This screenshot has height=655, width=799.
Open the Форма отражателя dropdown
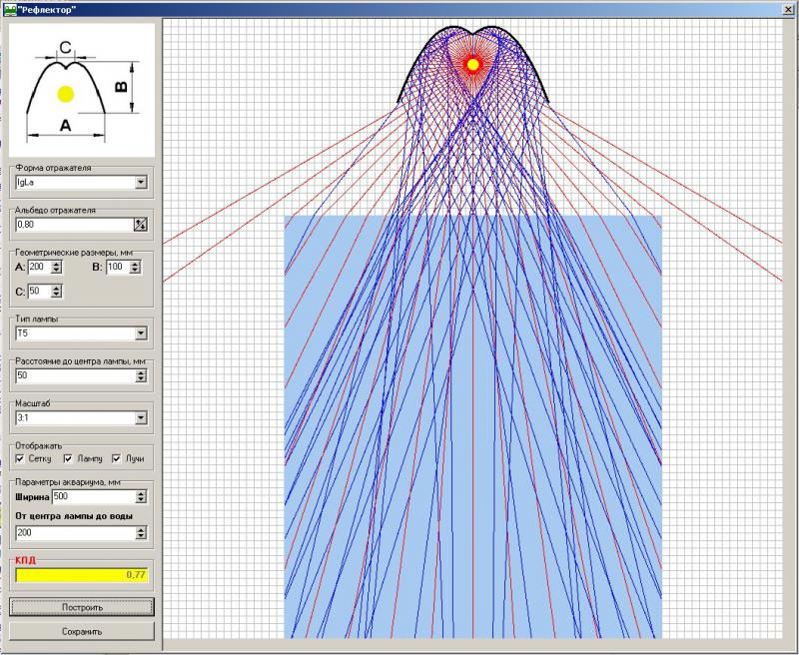tap(141, 183)
